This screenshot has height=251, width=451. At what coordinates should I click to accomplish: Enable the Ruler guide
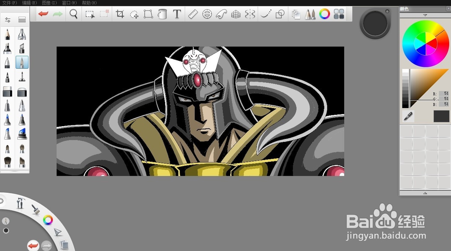(193, 14)
